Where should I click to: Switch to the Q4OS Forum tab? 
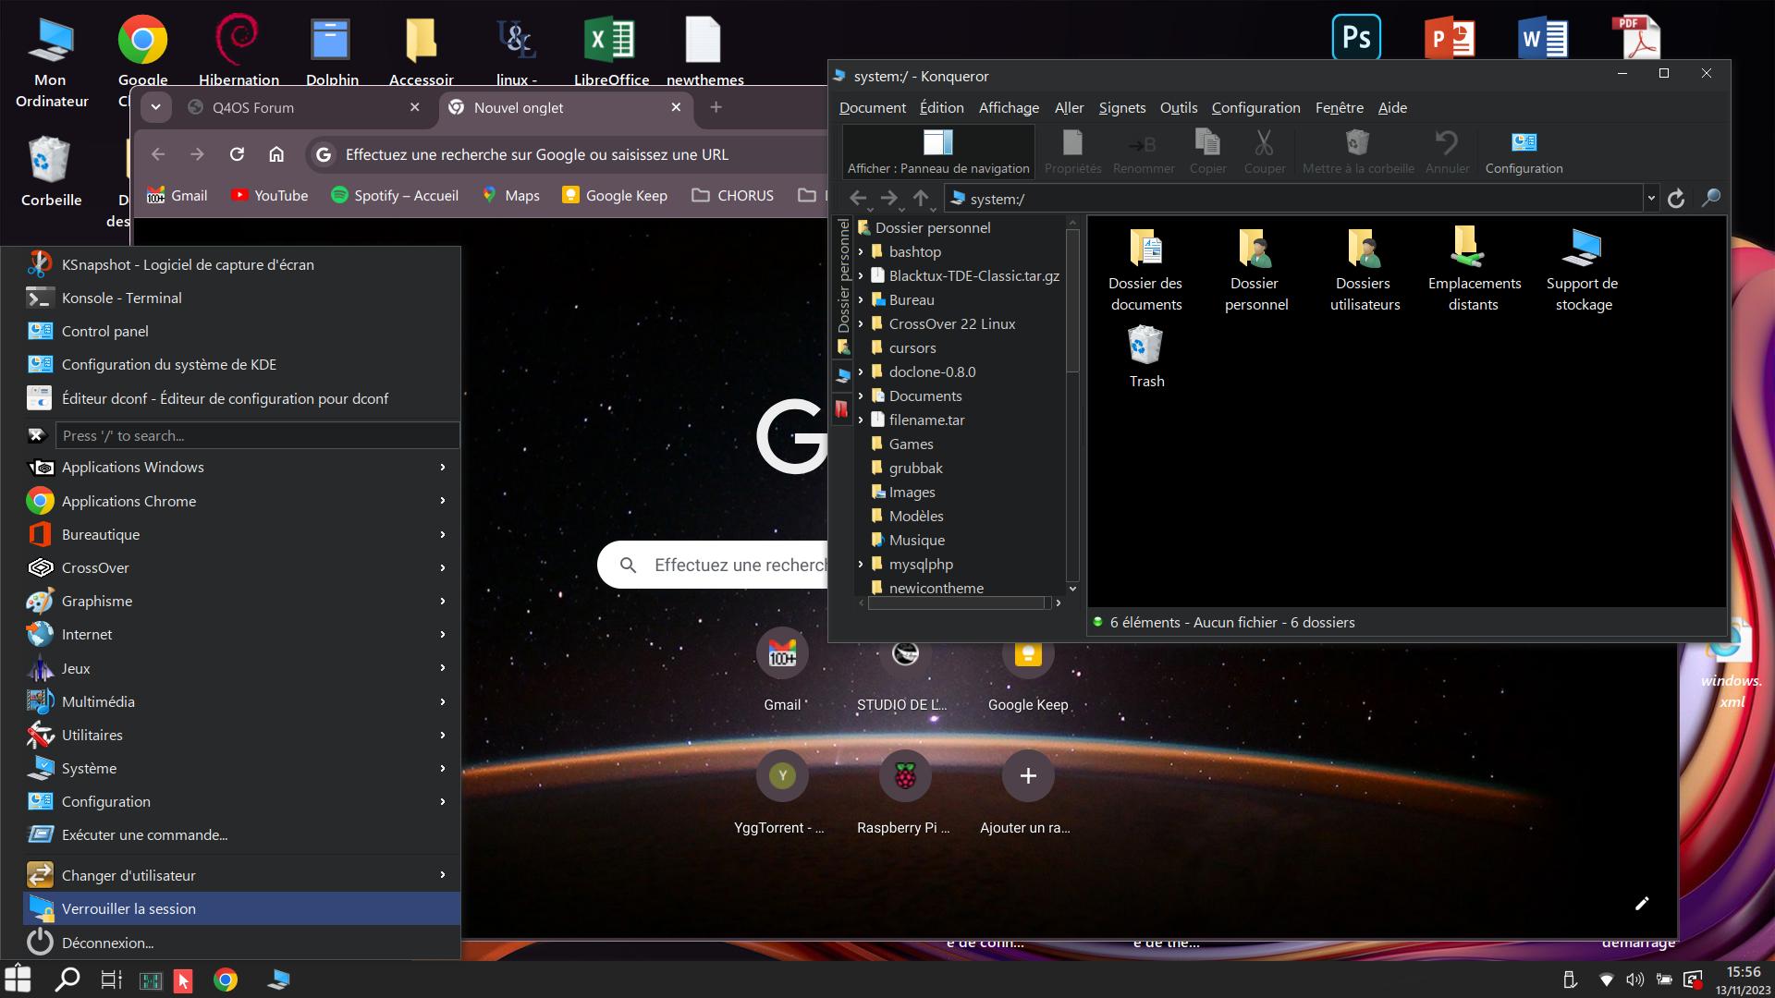point(306,107)
